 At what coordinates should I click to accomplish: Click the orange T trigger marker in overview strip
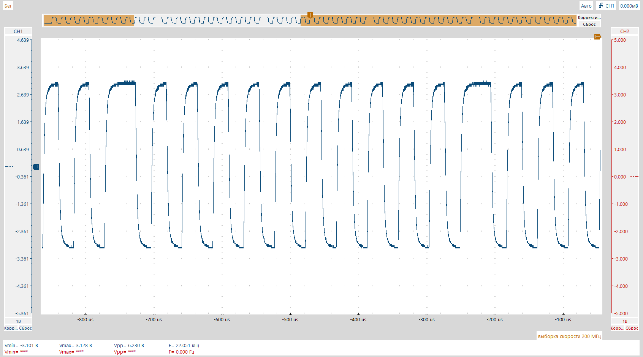pos(310,15)
